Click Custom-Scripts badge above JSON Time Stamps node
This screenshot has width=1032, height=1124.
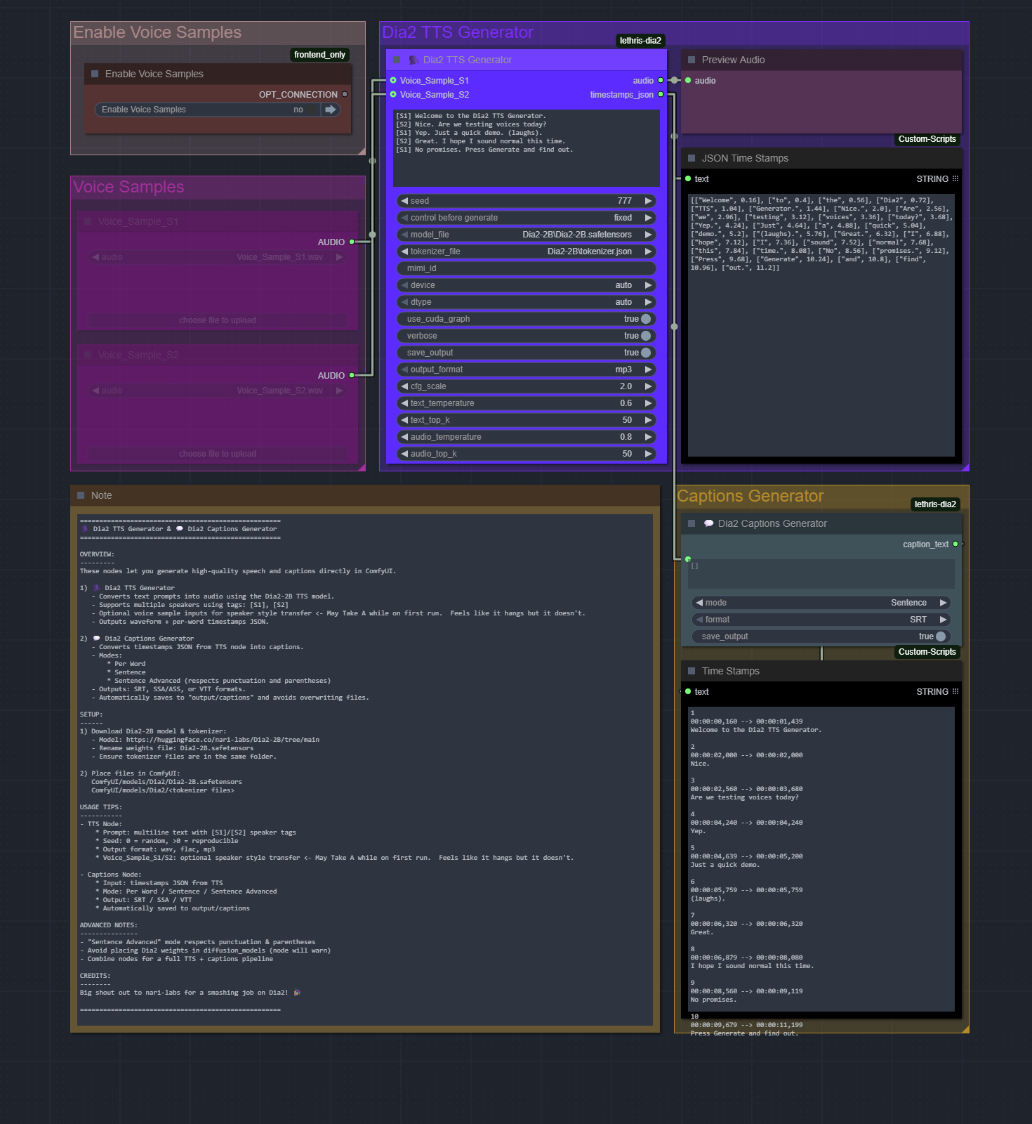(x=927, y=139)
